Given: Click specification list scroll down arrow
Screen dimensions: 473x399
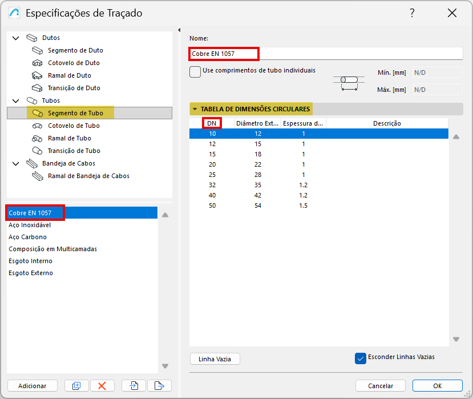Looking at the screenshot, I should click(x=165, y=366).
